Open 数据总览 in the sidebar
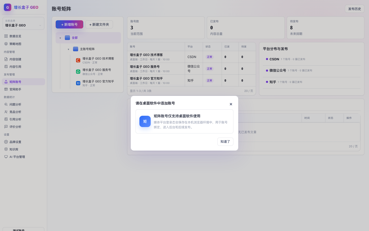Image resolution: width=369 pixels, height=231 pixels. (x=23, y=36)
